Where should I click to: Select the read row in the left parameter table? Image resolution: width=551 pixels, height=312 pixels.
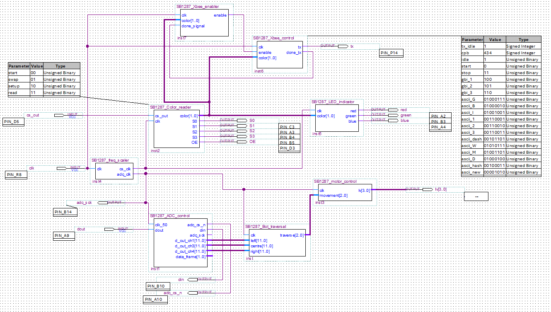[19, 92]
